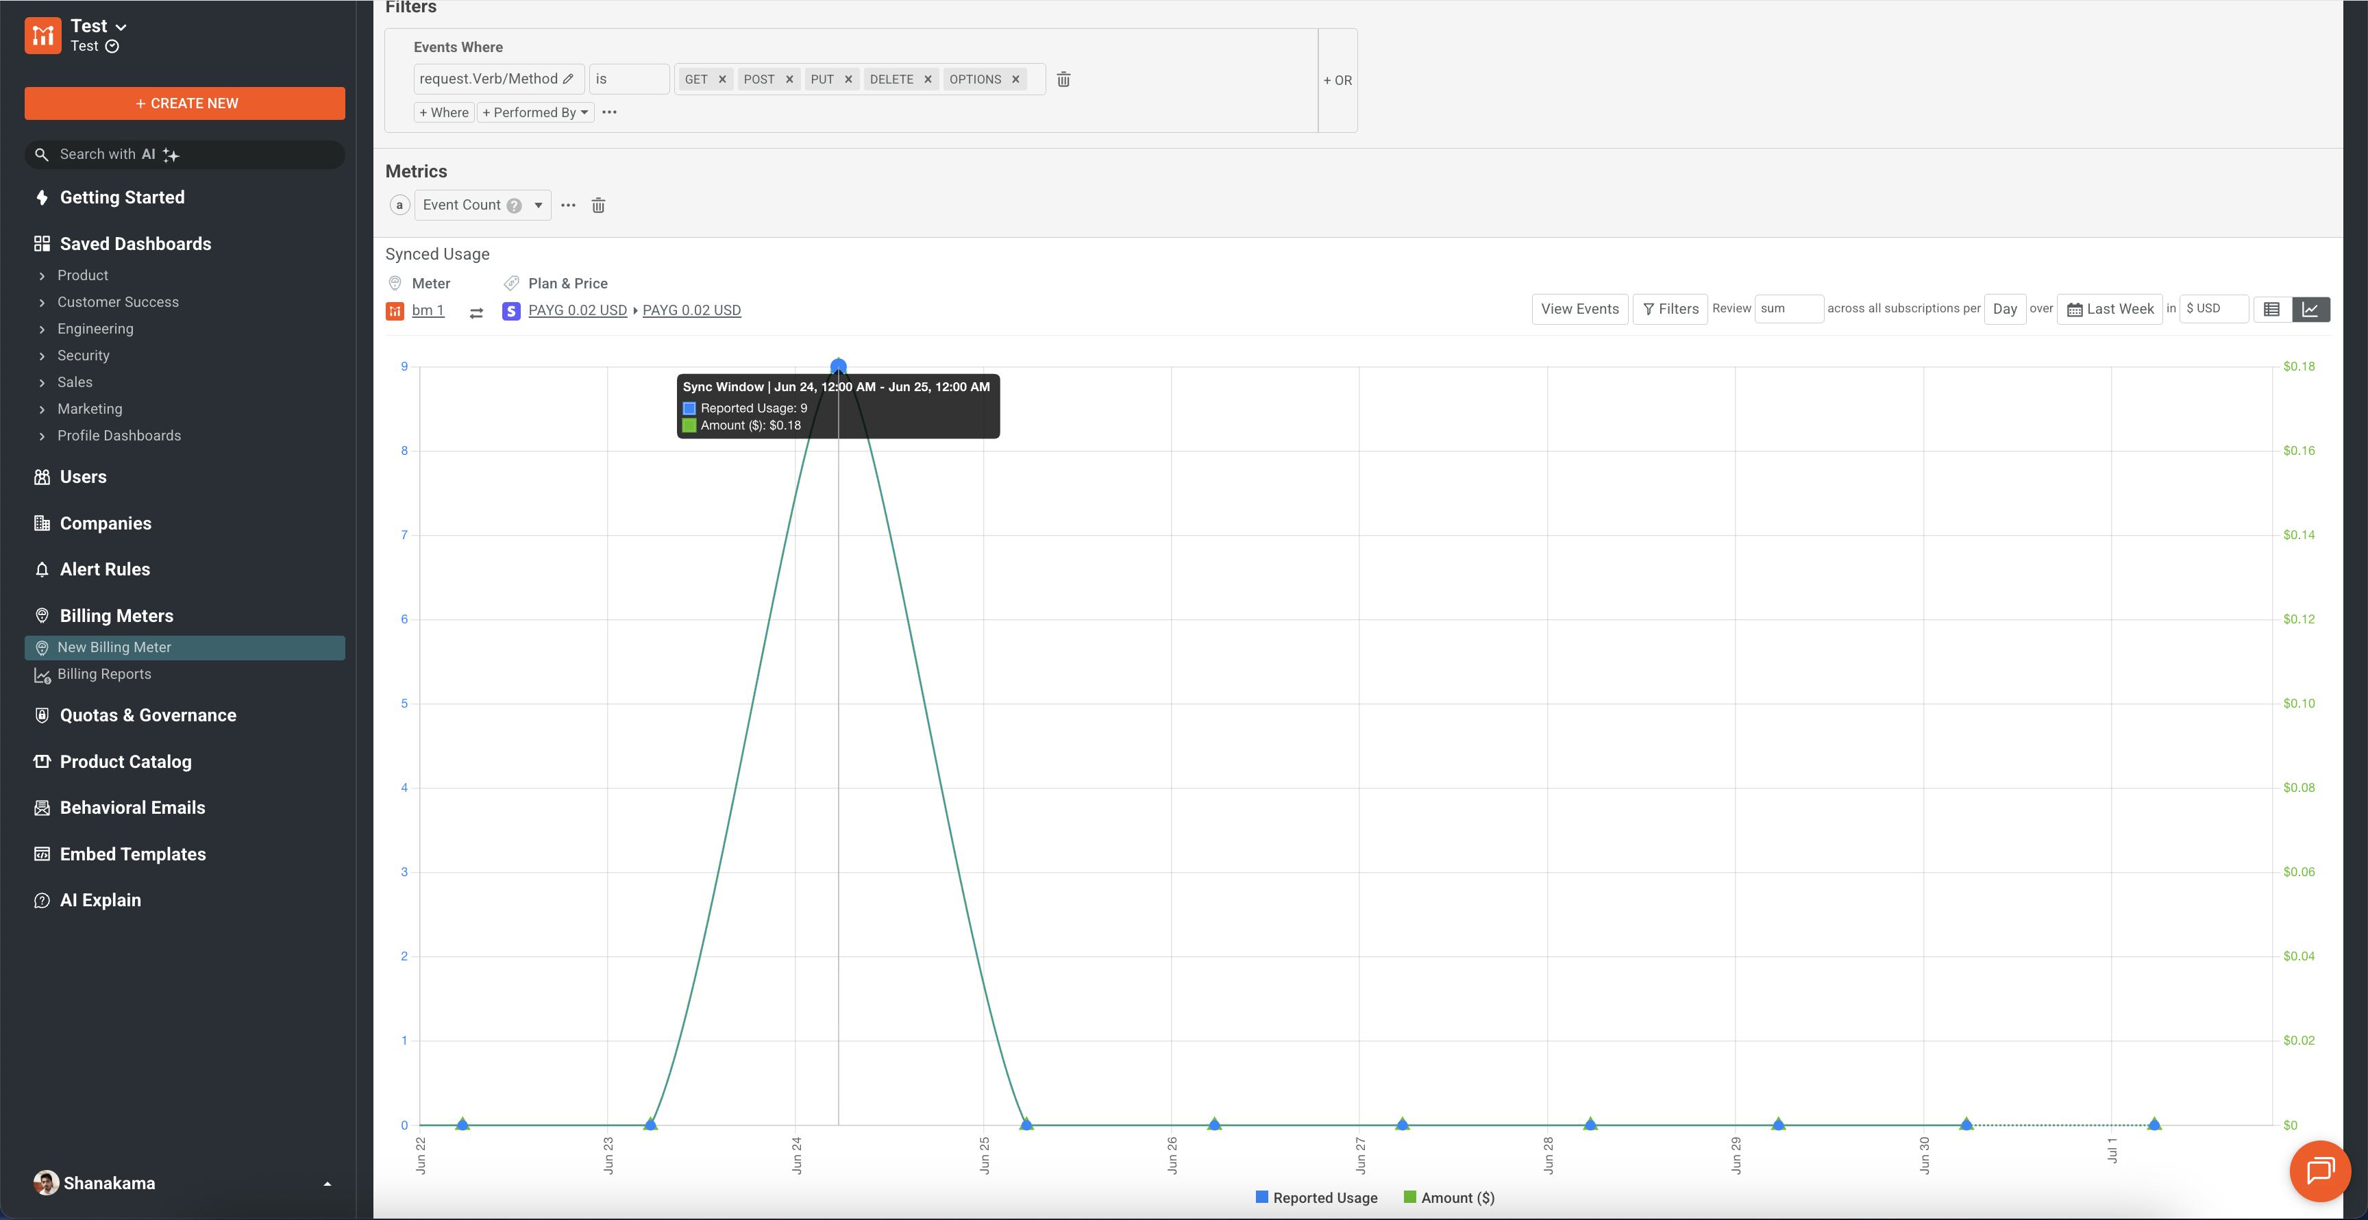The image size is (2368, 1220).
Task: Switch to table view
Action: pyautogui.click(x=2271, y=310)
